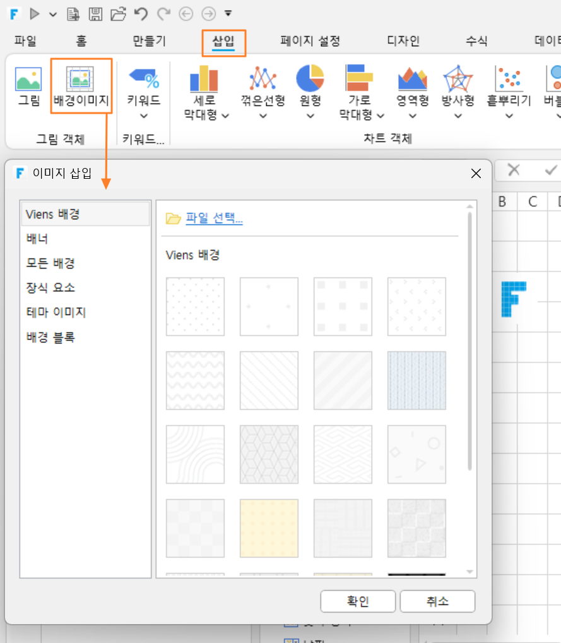Image resolution: width=561 pixels, height=643 pixels.
Task: Pick the yellow dotted background thumbnail
Action: click(x=269, y=528)
